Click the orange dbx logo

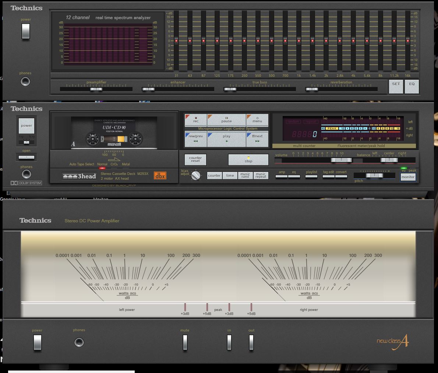click(160, 176)
